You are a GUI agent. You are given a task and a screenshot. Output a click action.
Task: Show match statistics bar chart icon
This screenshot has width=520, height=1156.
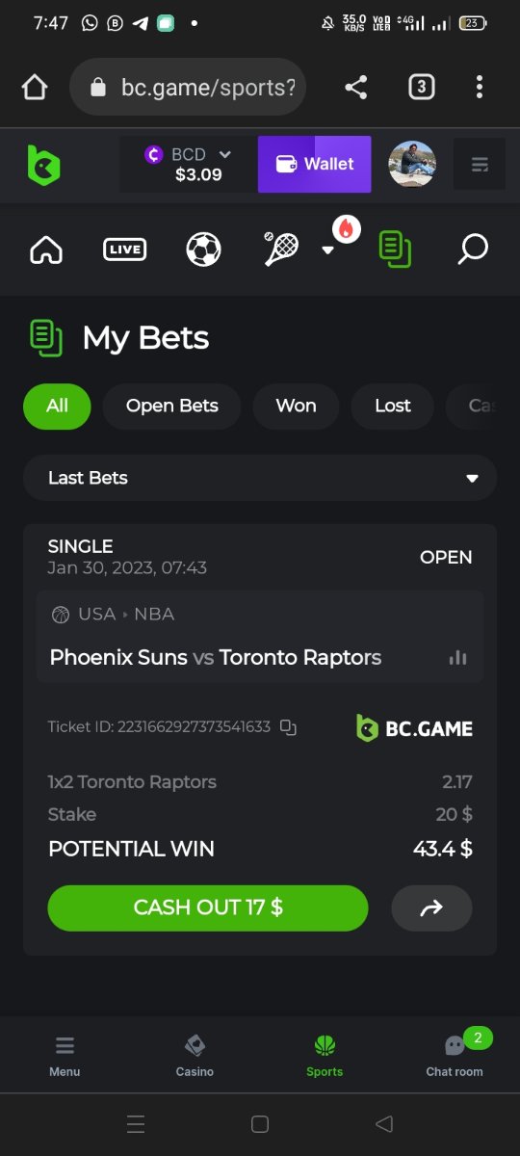click(457, 657)
